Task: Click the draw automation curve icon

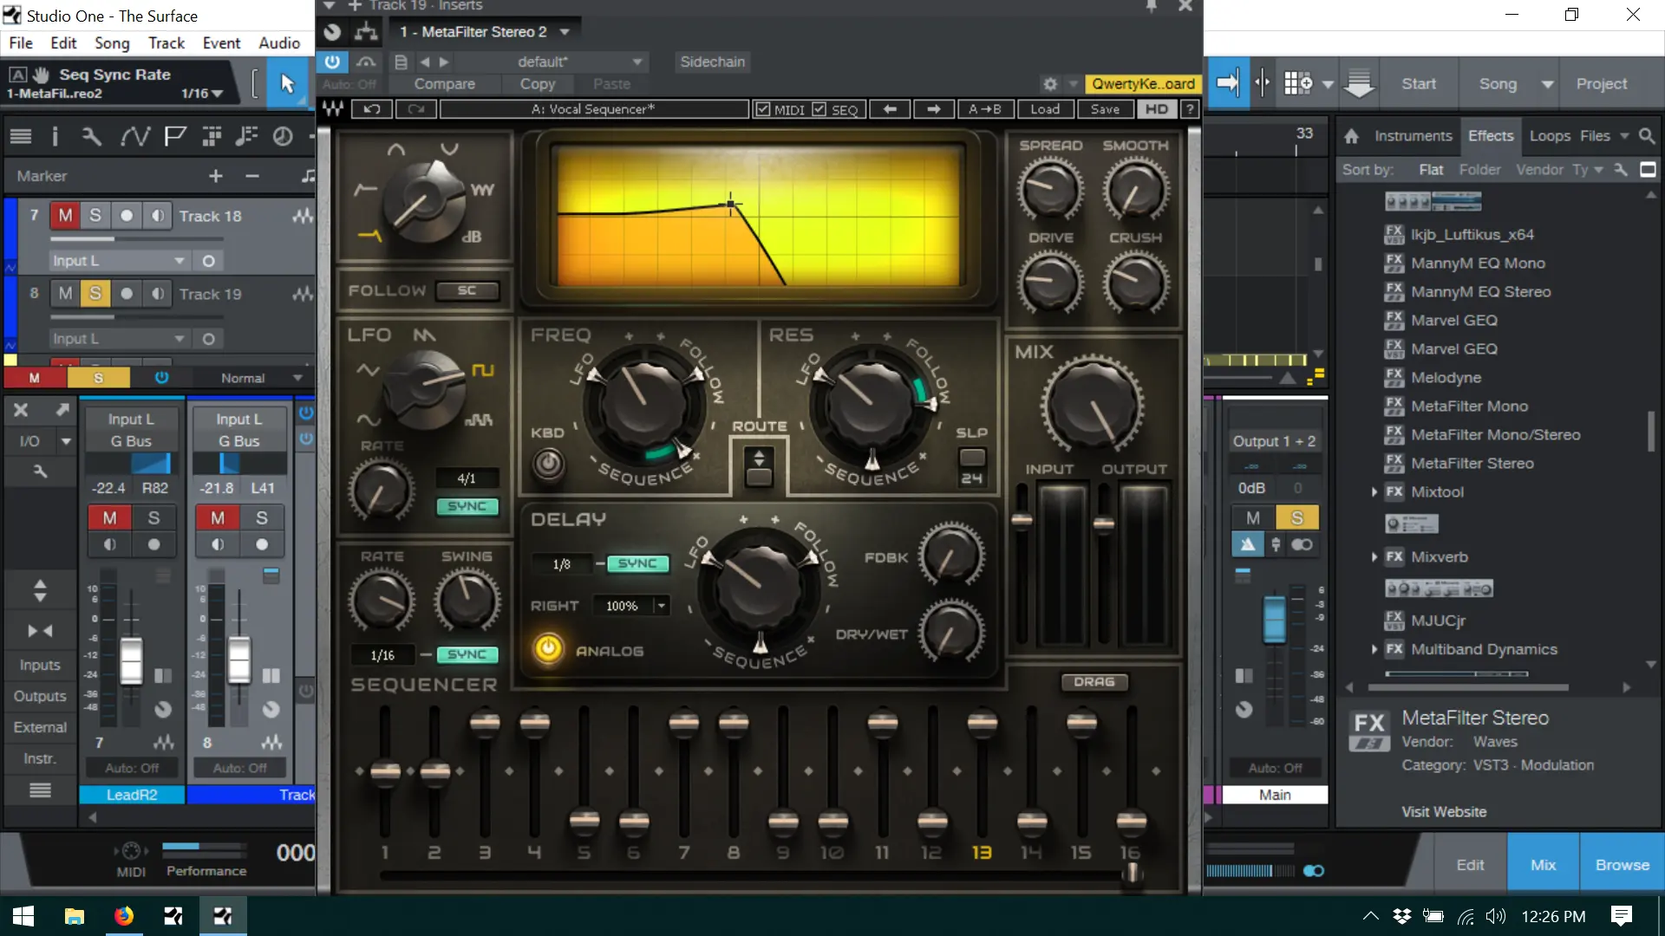Action: [x=134, y=136]
